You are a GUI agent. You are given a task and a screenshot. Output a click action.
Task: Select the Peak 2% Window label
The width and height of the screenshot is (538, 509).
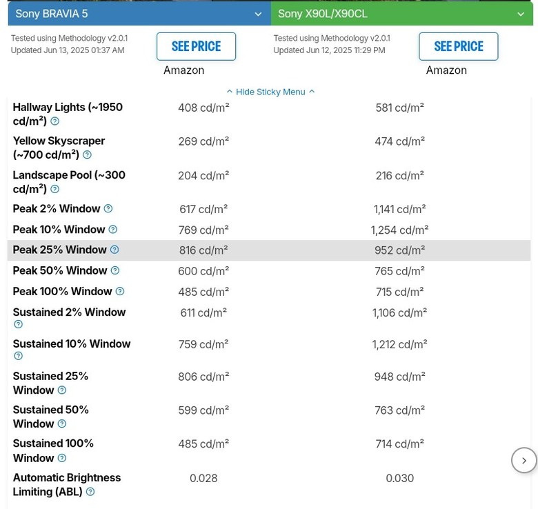(57, 208)
